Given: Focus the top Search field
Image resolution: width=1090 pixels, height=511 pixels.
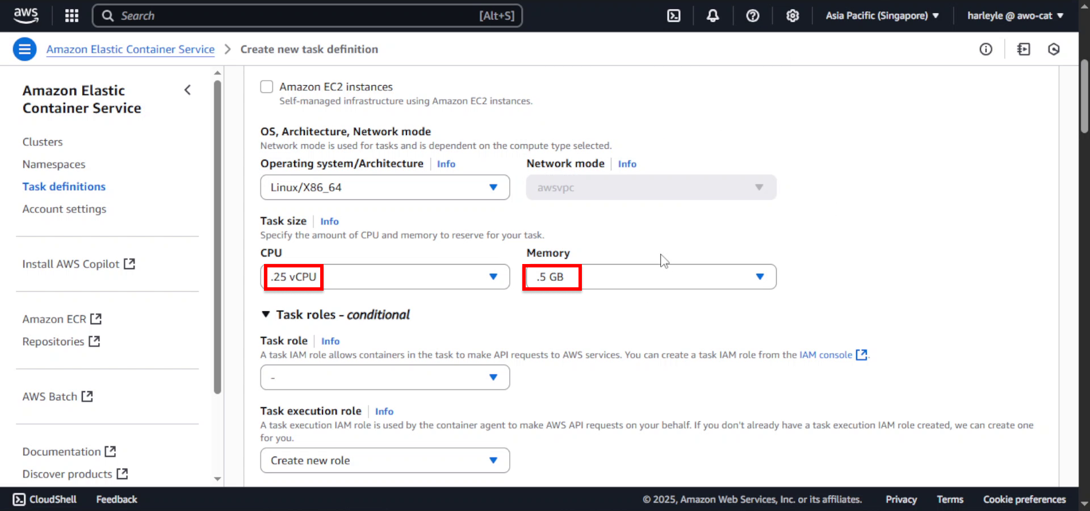Looking at the screenshot, I should [x=307, y=15].
